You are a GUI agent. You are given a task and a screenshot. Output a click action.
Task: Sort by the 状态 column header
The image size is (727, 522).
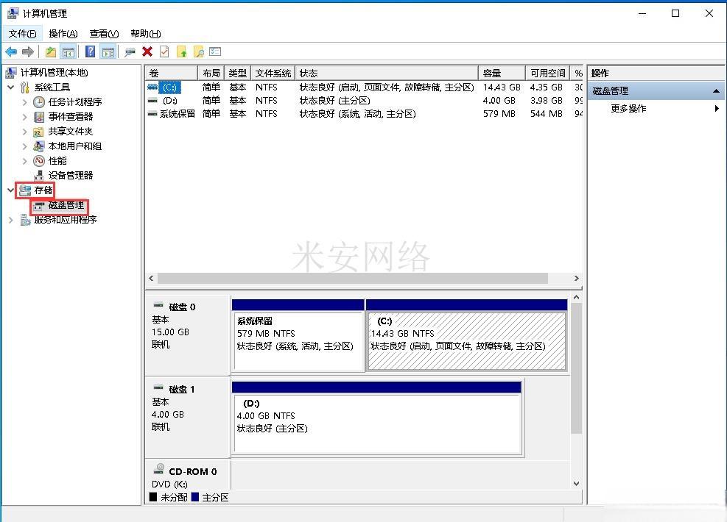coord(386,73)
